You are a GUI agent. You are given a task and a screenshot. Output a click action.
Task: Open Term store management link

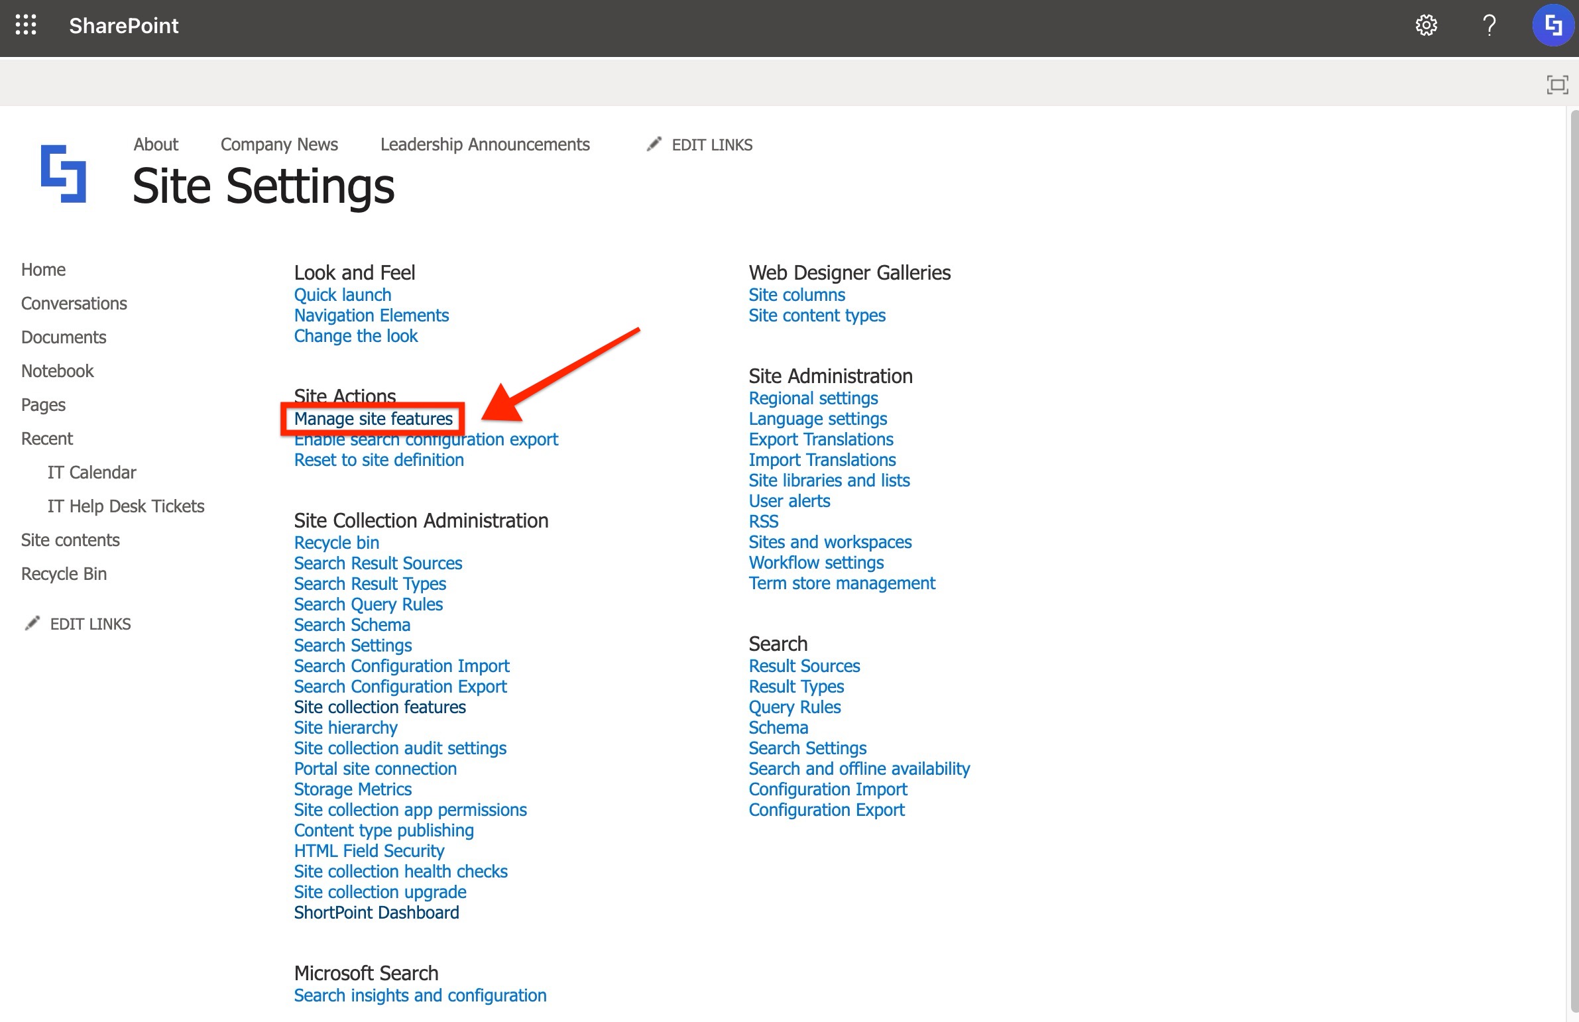[x=841, y=583]
